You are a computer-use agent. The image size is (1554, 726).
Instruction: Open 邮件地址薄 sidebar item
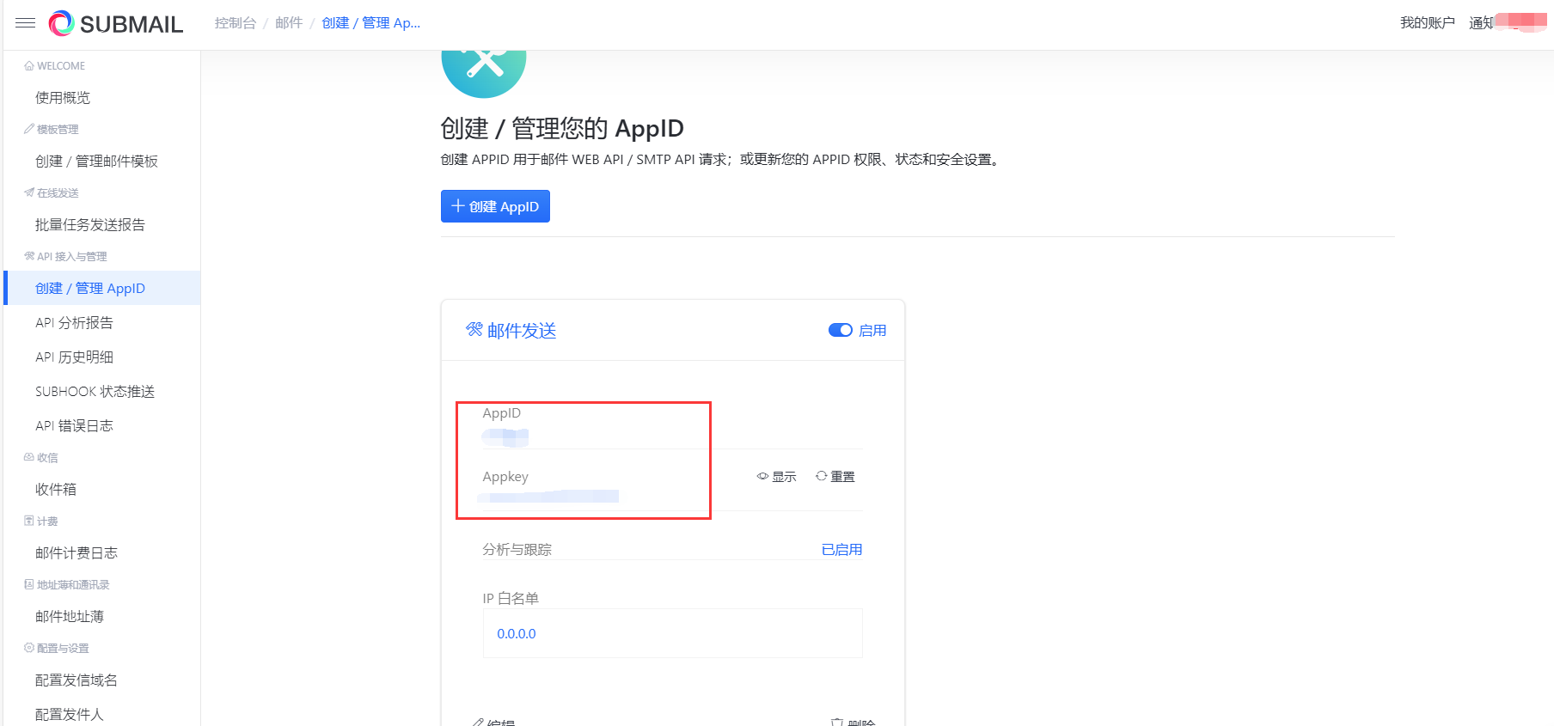(x=70, y=617)
